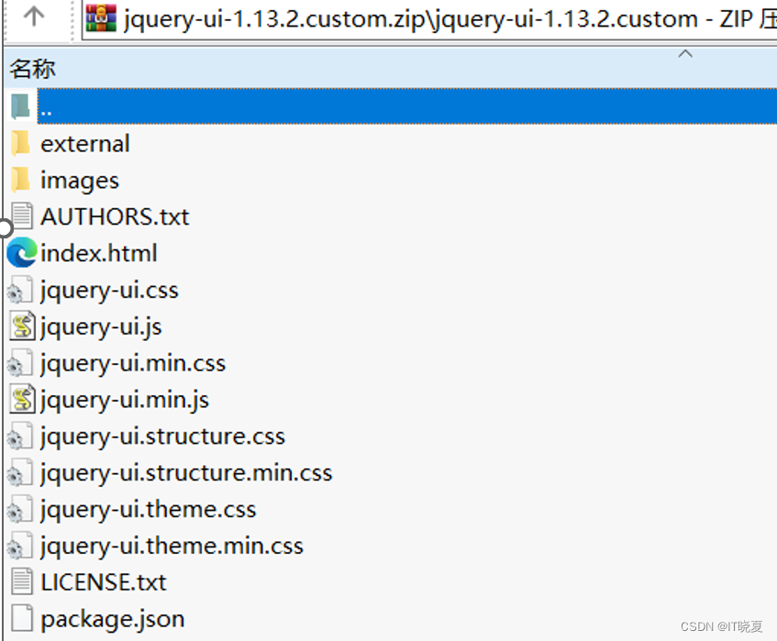Select the jquery-ui.css file name

109,291
